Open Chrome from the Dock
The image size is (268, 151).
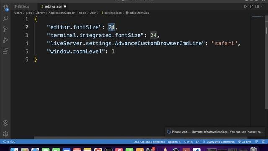pyautogui.click(x=98, y=150)
